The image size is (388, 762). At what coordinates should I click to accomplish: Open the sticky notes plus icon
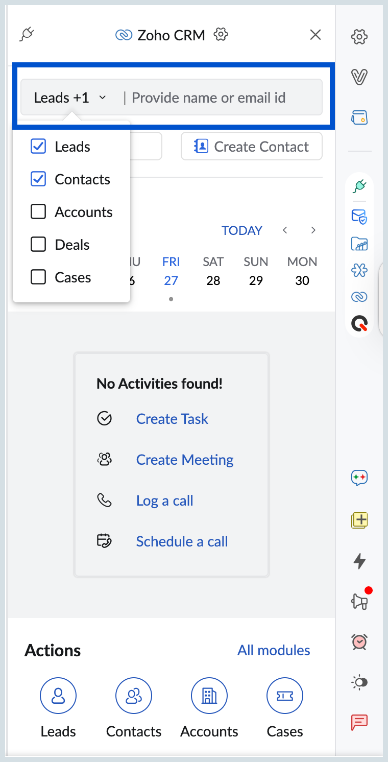pyautogui.click(x=360, y=520)
